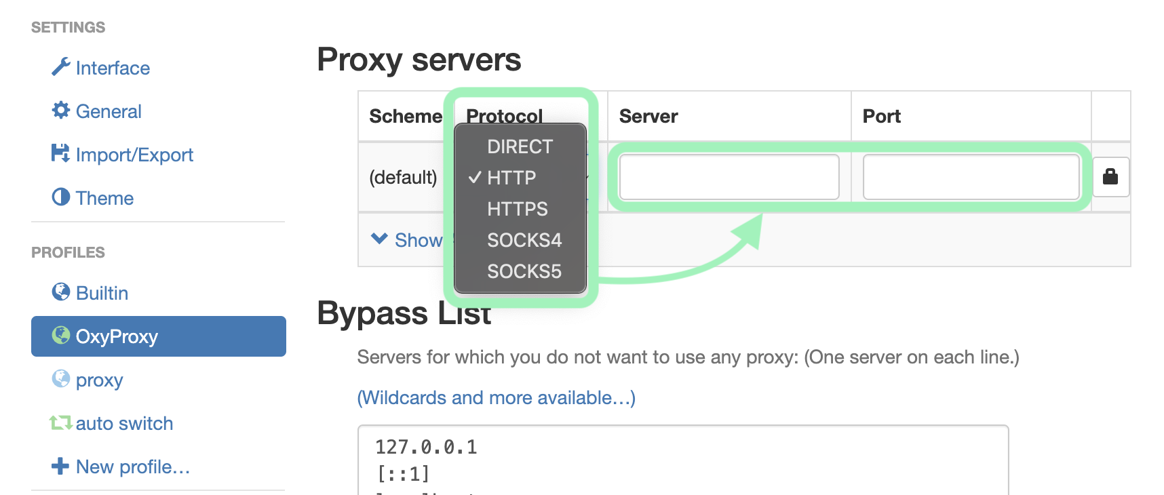
Task: Click the wrench icon beside Interface
Action: click(x=60, y=67)
